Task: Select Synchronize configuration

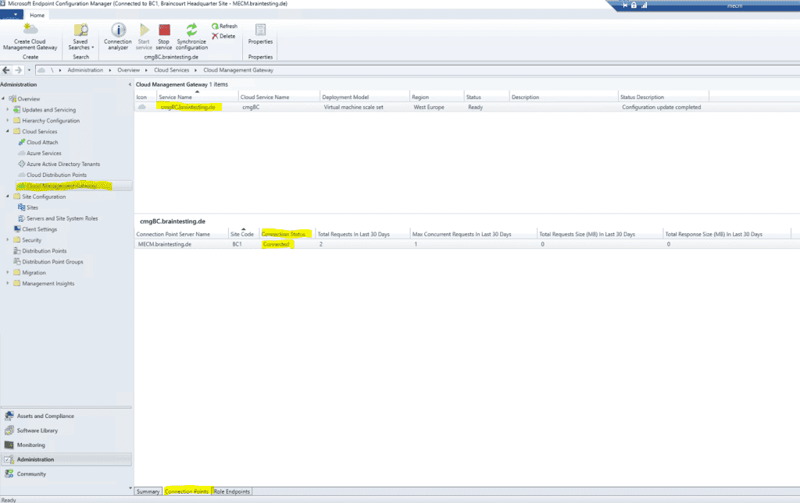Action: tap(193, 35)
